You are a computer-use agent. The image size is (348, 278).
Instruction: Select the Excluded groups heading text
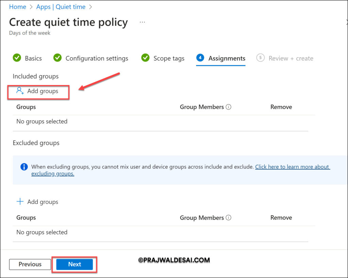36,143
